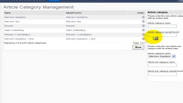Select the Name column header
The image size is (183, 103).
click(x=7, y=13)
